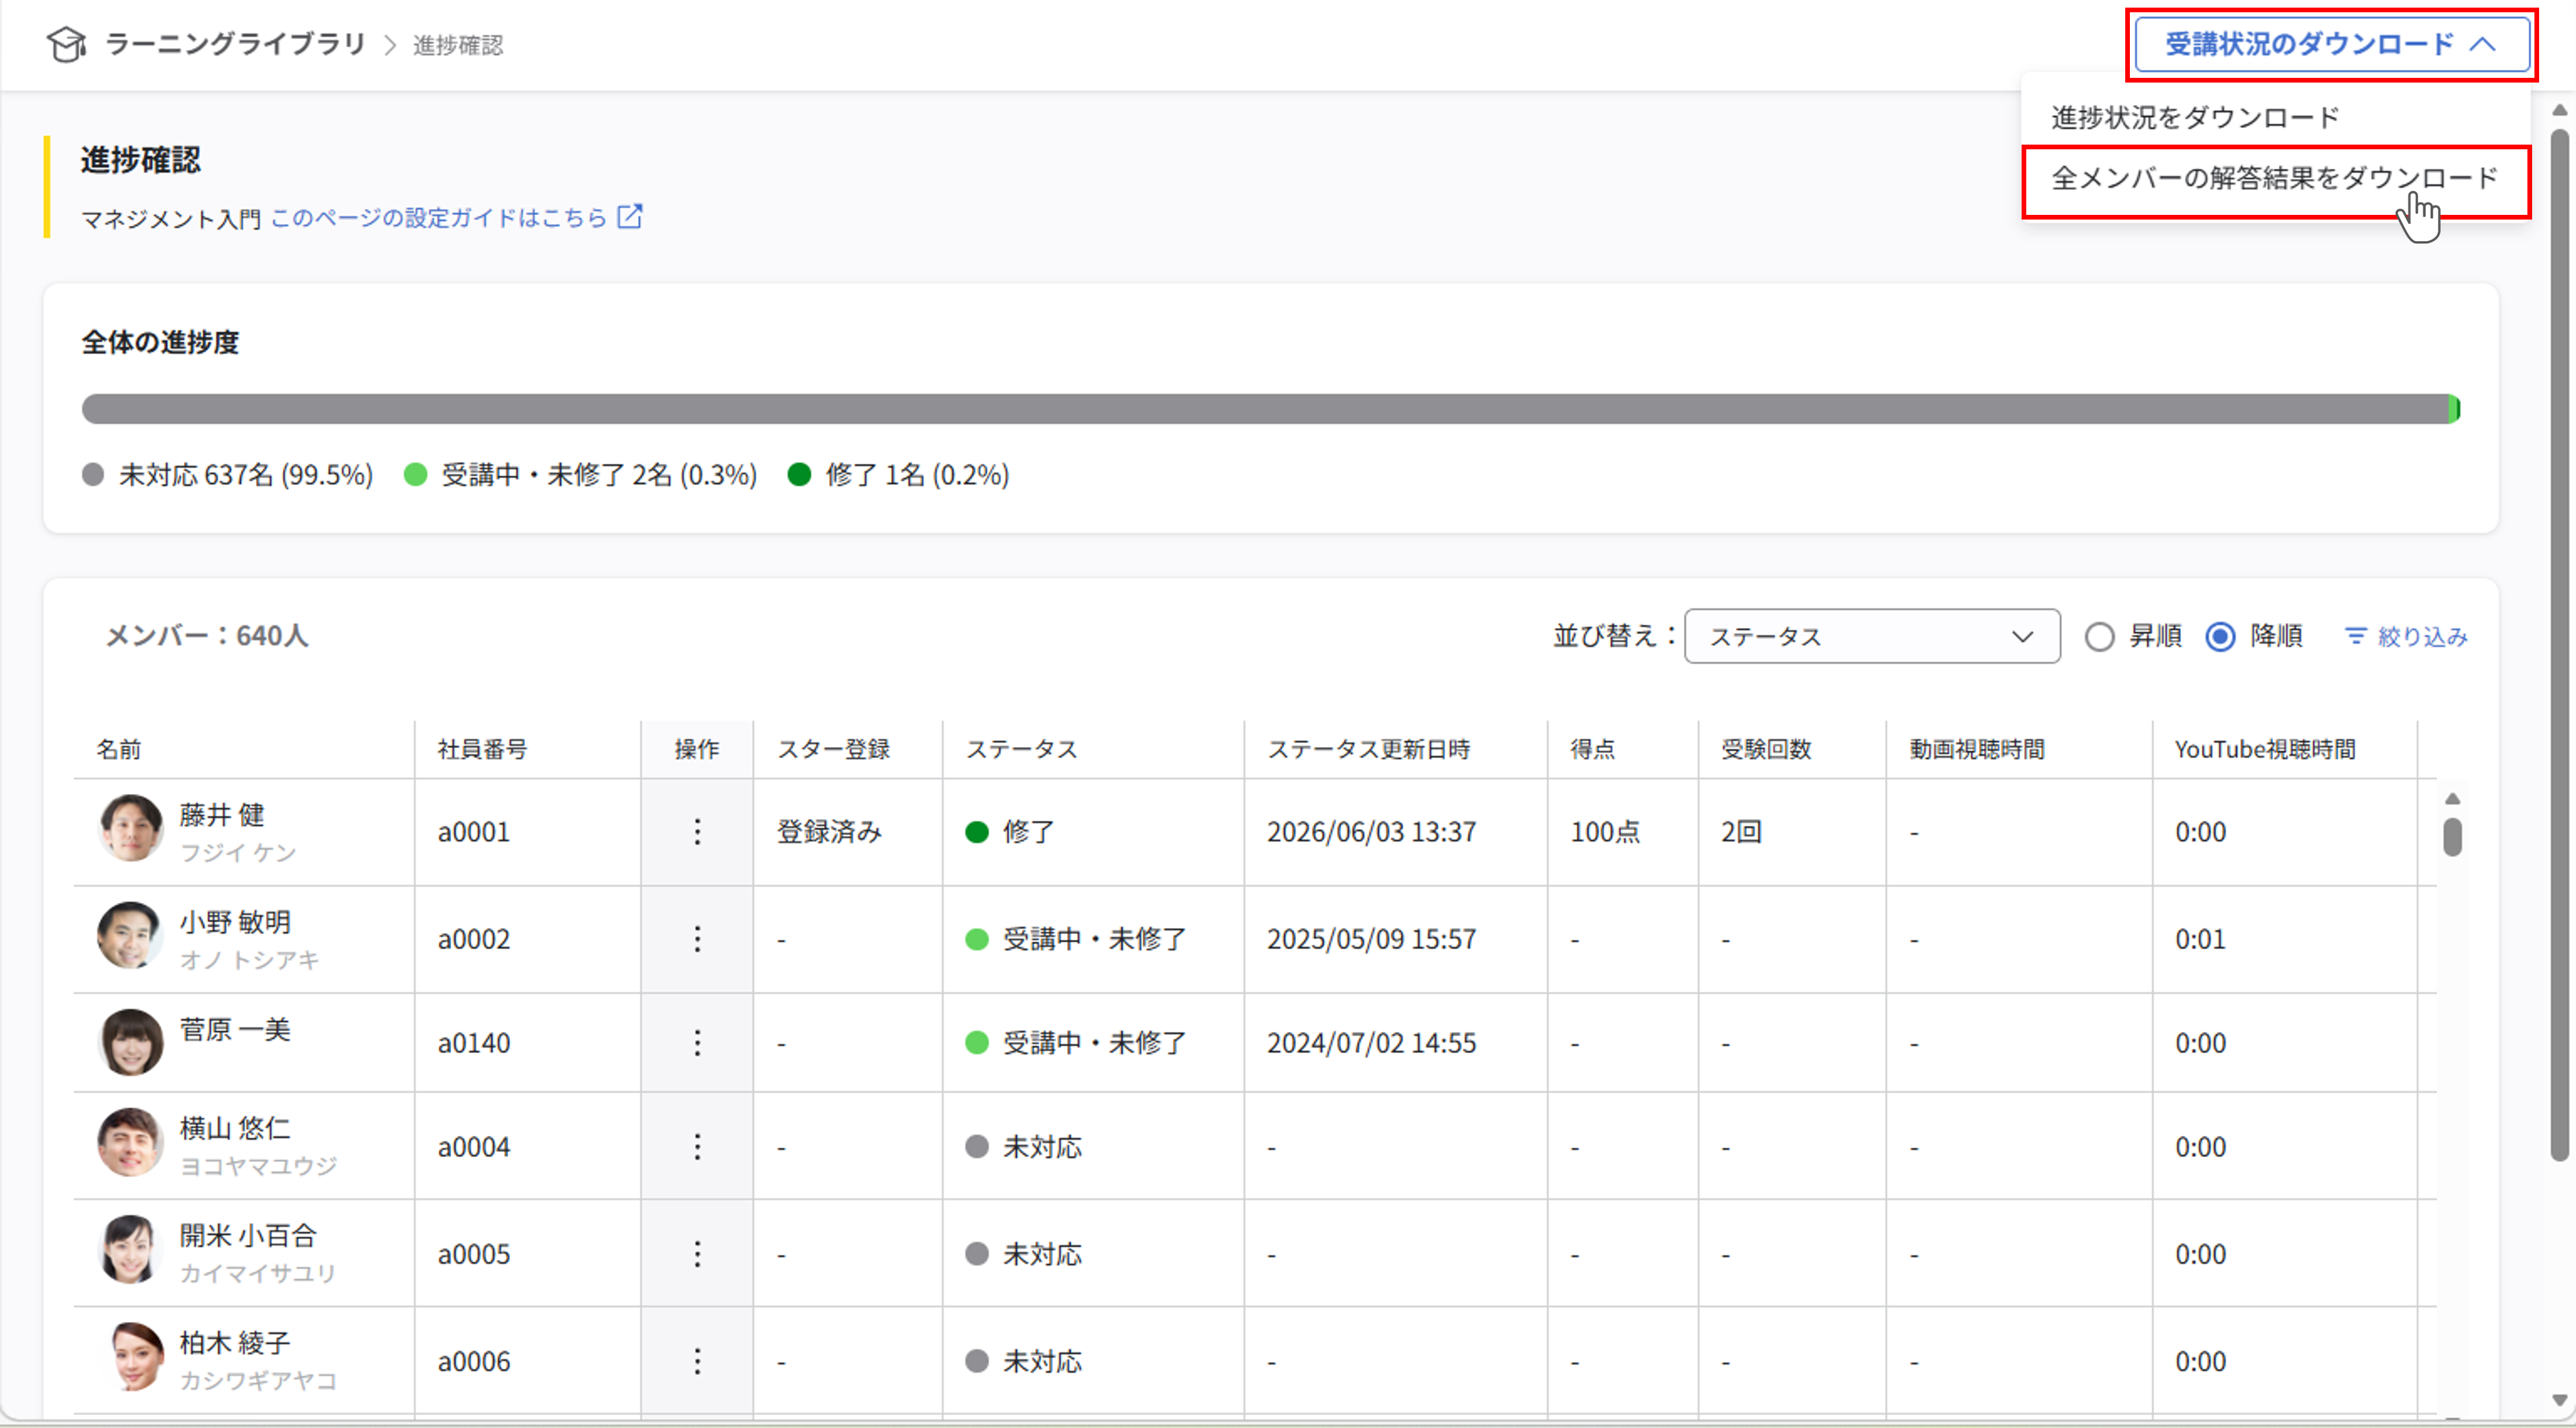
Task: Click 藤井 健's avatar photo
Action: (131, 828)
